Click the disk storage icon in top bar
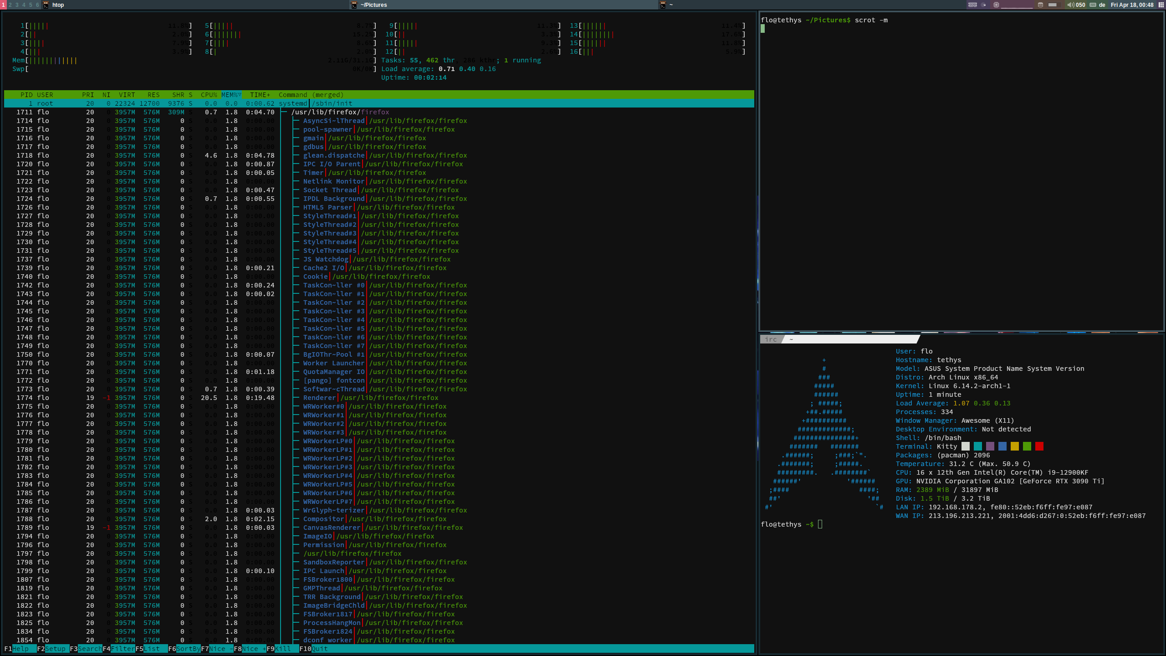 [x=1040, y=5]
